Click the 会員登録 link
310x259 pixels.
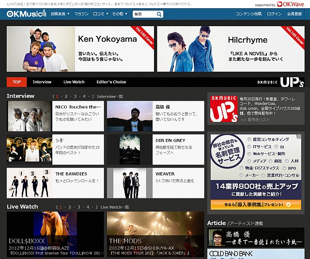[294, 14]
